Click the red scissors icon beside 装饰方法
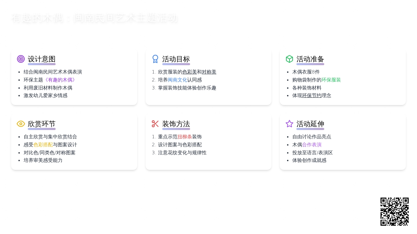 click(155, 124)
